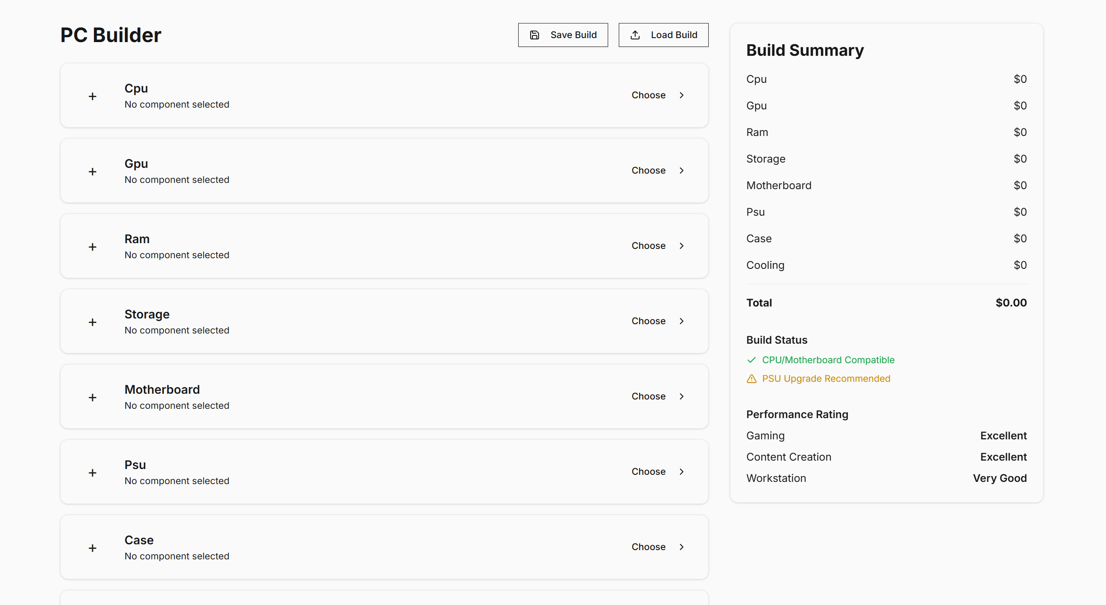Screen dimensions: 1106x605
Task: Click the PSU Upgrade Recommended warning text
Action: [827, 379]
